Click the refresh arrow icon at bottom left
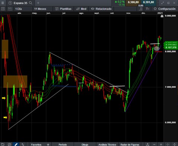 pyautogui.click(x=3, y=145)
